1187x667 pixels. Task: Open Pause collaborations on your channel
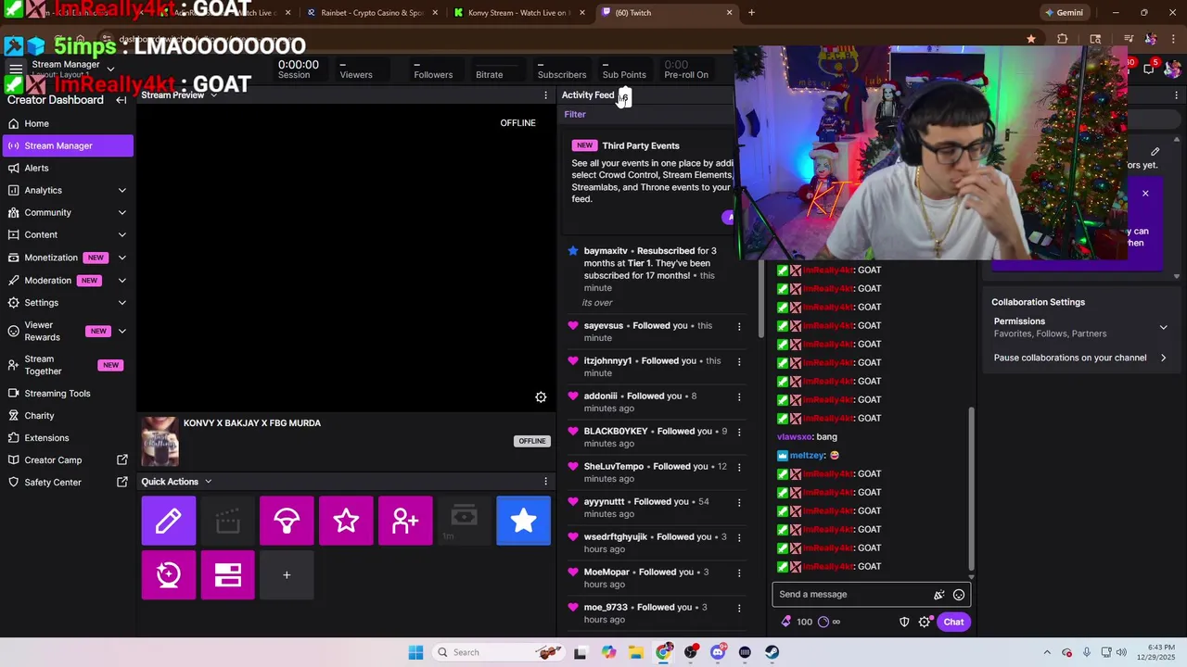[1080, 358]
